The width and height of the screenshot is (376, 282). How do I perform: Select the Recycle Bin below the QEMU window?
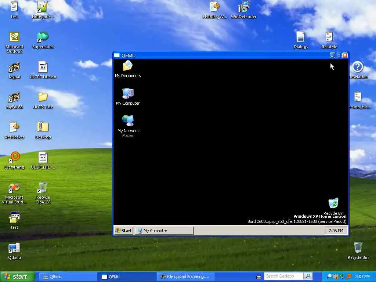coord(358,251)
